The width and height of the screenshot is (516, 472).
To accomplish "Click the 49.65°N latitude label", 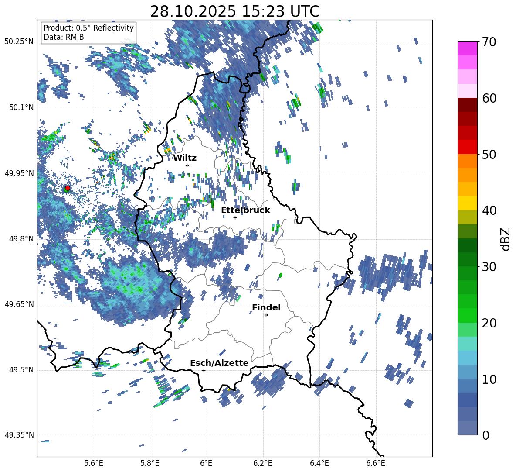I will (x=19, y=304).
